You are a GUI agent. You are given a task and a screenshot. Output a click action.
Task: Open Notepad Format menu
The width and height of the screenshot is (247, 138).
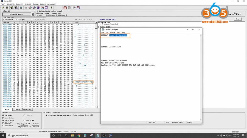(x=112, y=33)
